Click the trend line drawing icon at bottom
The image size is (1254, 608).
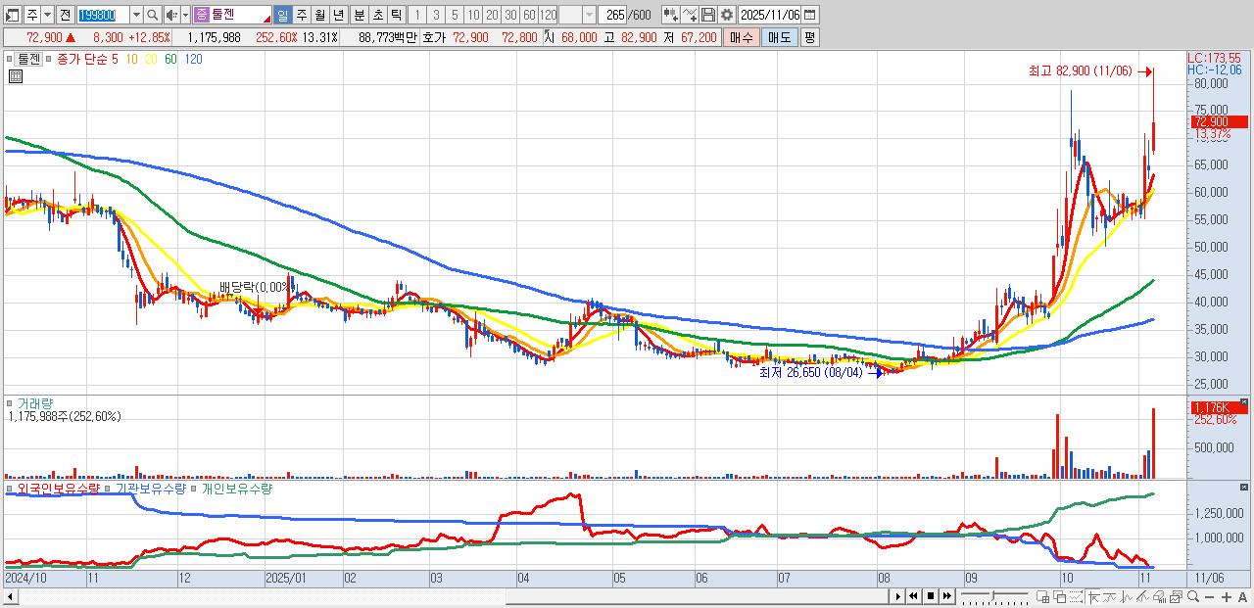[1110, 596]
